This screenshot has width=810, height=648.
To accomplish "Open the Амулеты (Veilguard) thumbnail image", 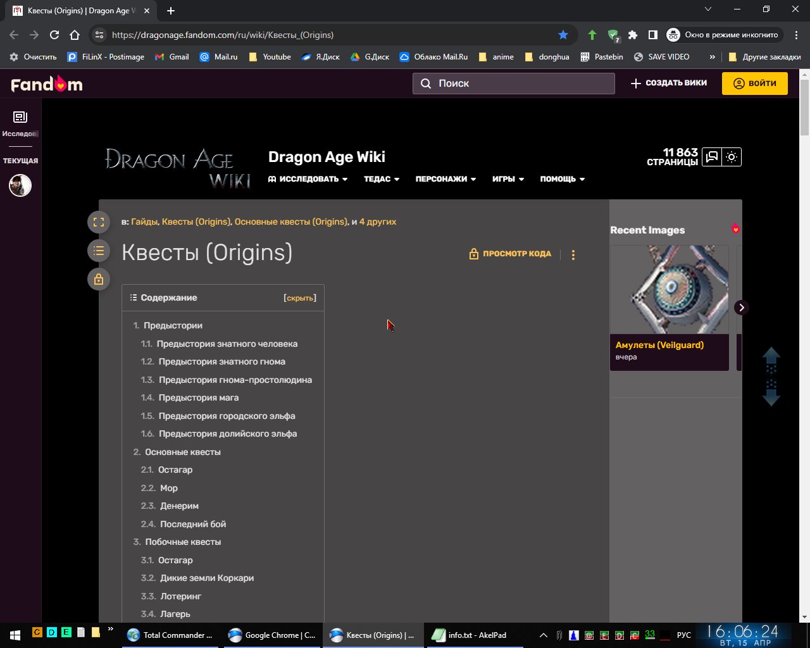I will pos(670,290).
